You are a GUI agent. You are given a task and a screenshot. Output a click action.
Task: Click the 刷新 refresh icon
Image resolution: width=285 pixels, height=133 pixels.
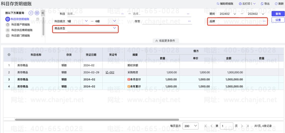click(x=276, y=4)
